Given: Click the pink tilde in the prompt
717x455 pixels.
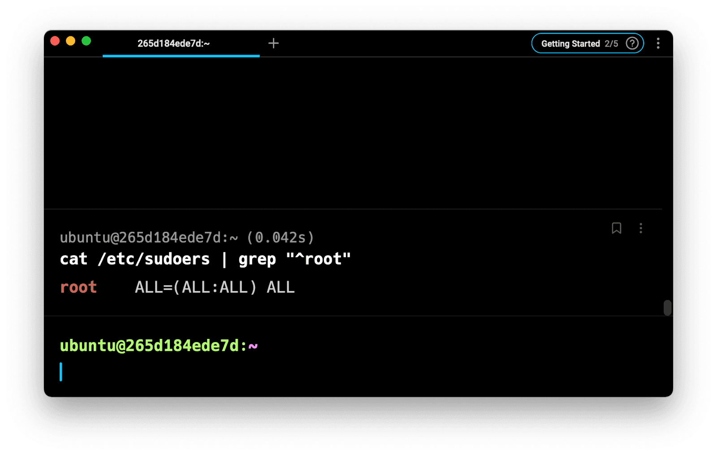Looking at the screenshot, I should pyautogui.click(x=253, y=346).
